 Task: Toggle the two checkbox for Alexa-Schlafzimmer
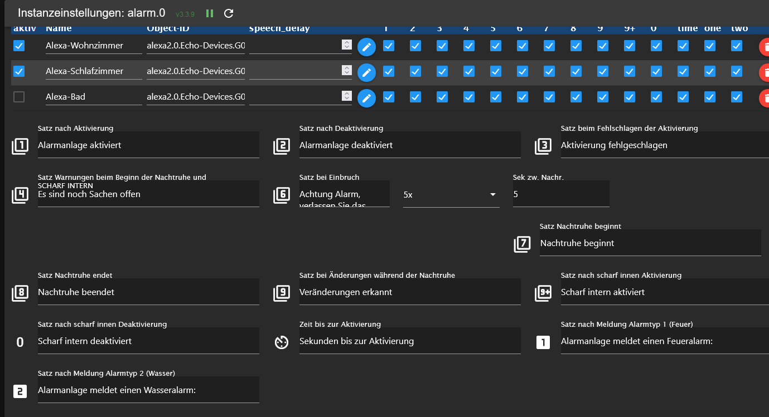click(737, 71)
